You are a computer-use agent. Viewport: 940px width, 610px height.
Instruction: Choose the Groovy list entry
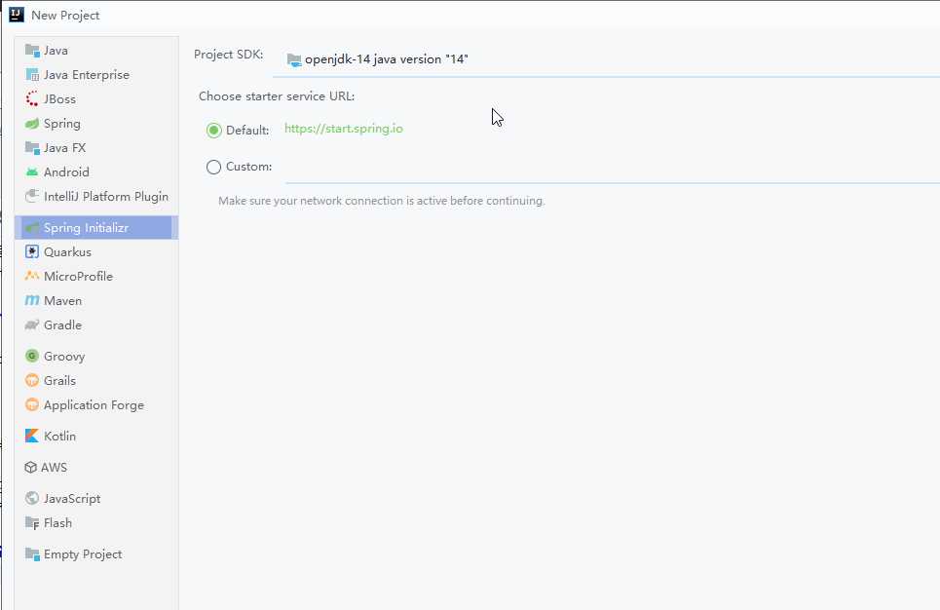[x=96, y=357]
